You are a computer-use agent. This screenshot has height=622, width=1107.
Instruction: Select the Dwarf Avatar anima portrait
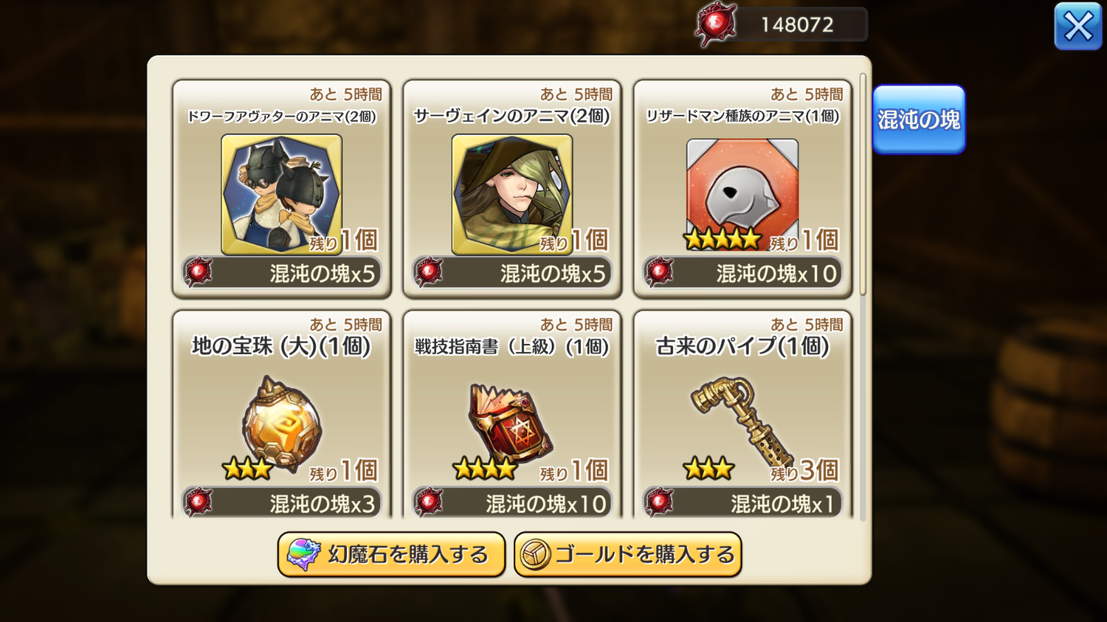(x=281, y=194)
